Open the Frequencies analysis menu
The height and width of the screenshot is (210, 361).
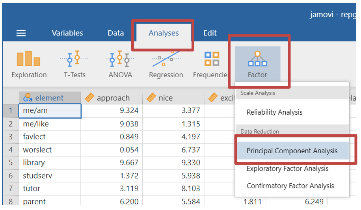pyautogui.click(x=211, y=64)
